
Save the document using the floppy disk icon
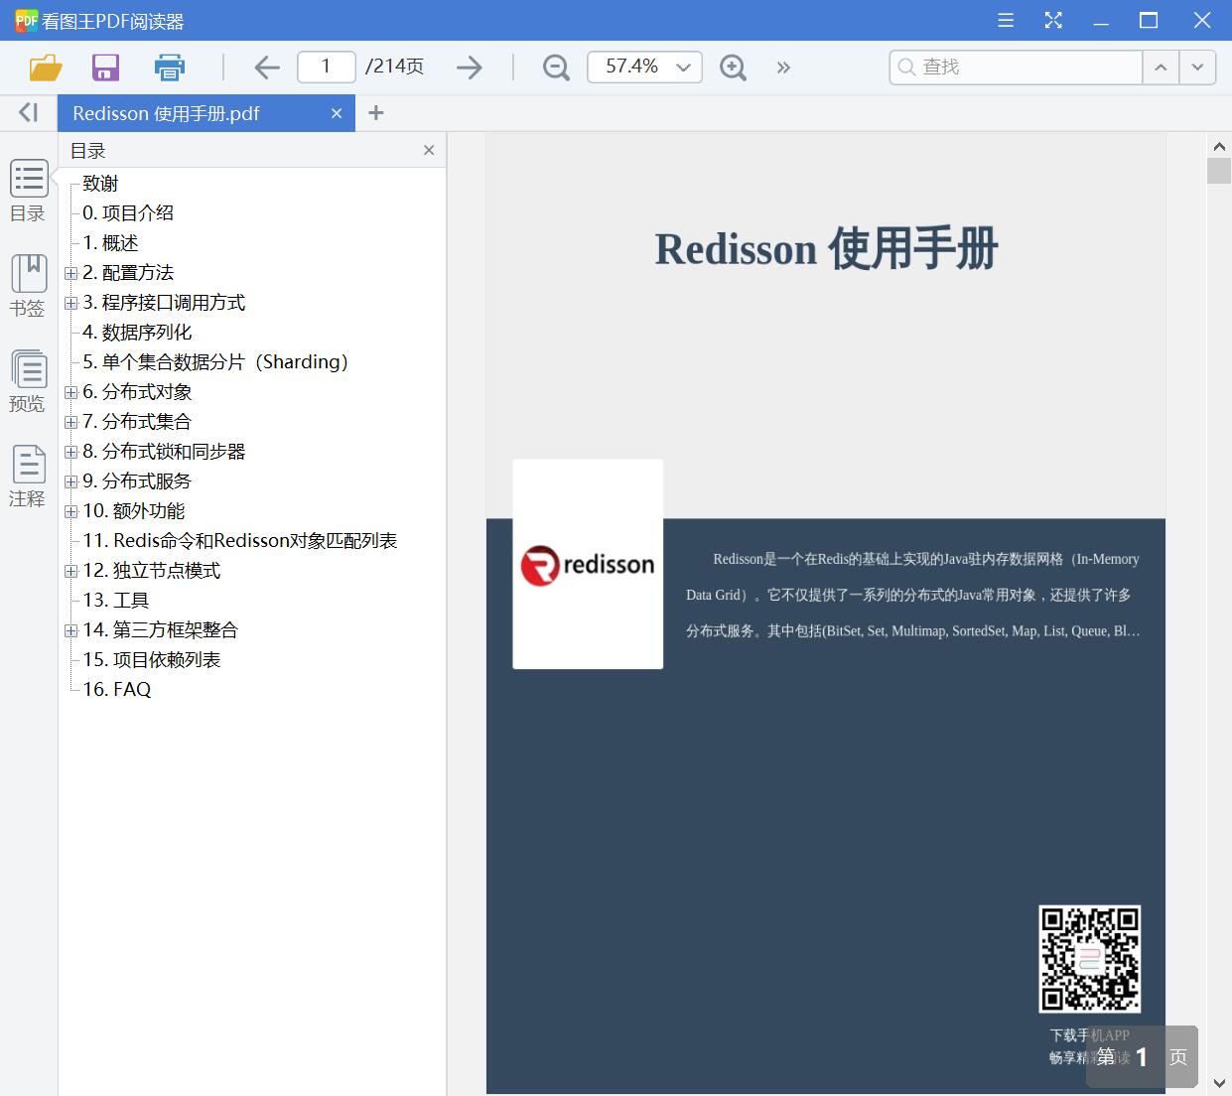[105, 68]
